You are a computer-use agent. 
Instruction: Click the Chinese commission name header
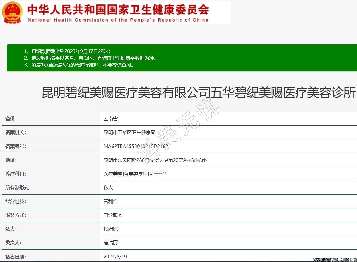click(118, 10)
